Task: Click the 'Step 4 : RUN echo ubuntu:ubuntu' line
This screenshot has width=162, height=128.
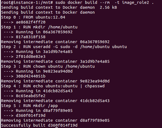Action: click(x=53, y=86)
